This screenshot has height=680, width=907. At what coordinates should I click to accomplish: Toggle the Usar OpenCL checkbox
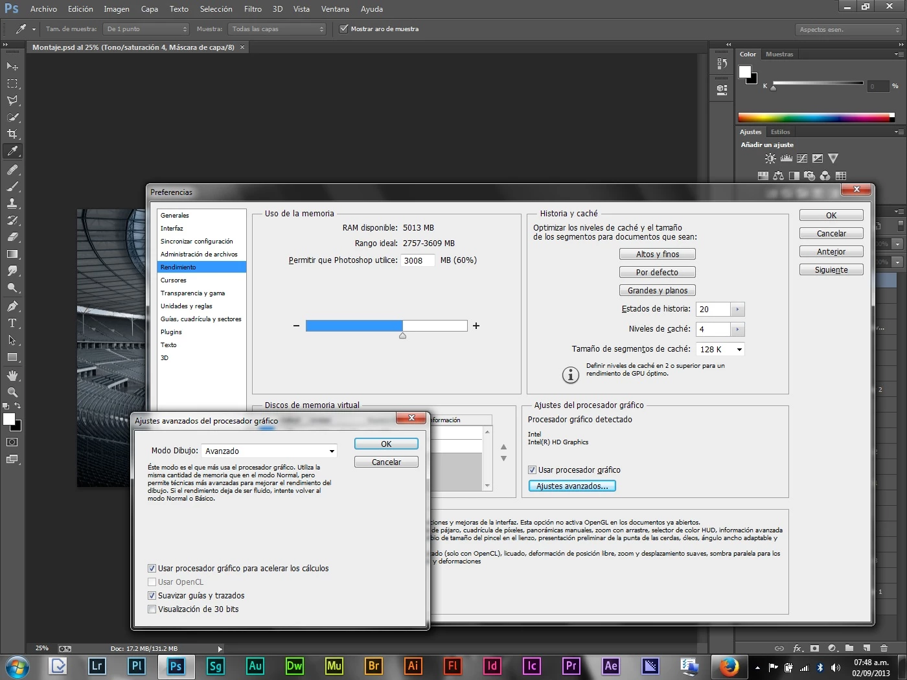[x=152, y=582]
